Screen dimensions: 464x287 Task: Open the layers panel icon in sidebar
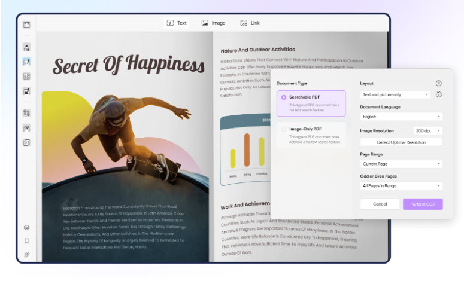(x=26, y=228)
